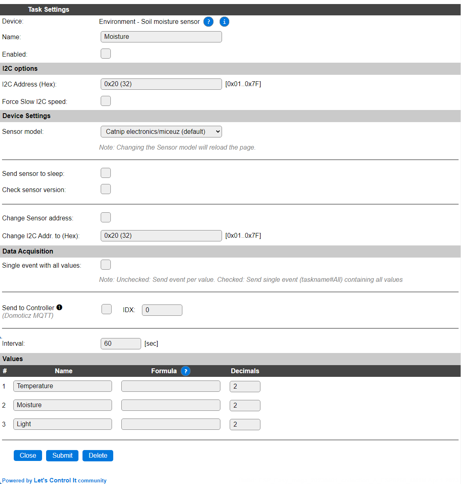Click the Formula field for Temperature row
The width and height of the screenshot is (461, 484).
pos(171,386)
